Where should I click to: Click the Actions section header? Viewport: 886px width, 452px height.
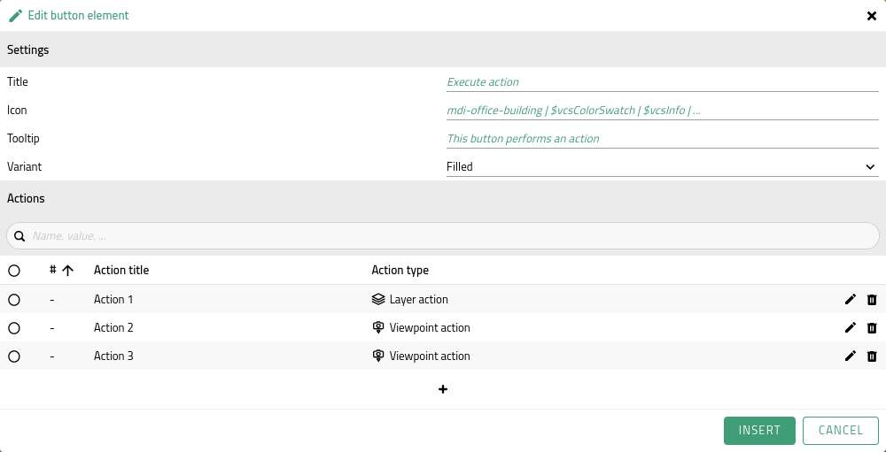click(x=443, y=199)
